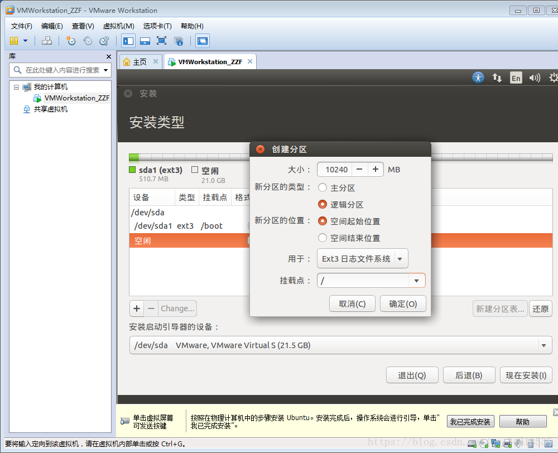Open the 帮助(H) menu
Screen dimensions: 558x453
(192, 26)
